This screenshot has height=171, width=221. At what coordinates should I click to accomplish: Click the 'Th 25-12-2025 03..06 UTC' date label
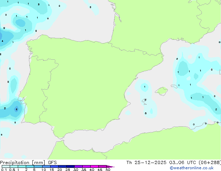[161, 163]
